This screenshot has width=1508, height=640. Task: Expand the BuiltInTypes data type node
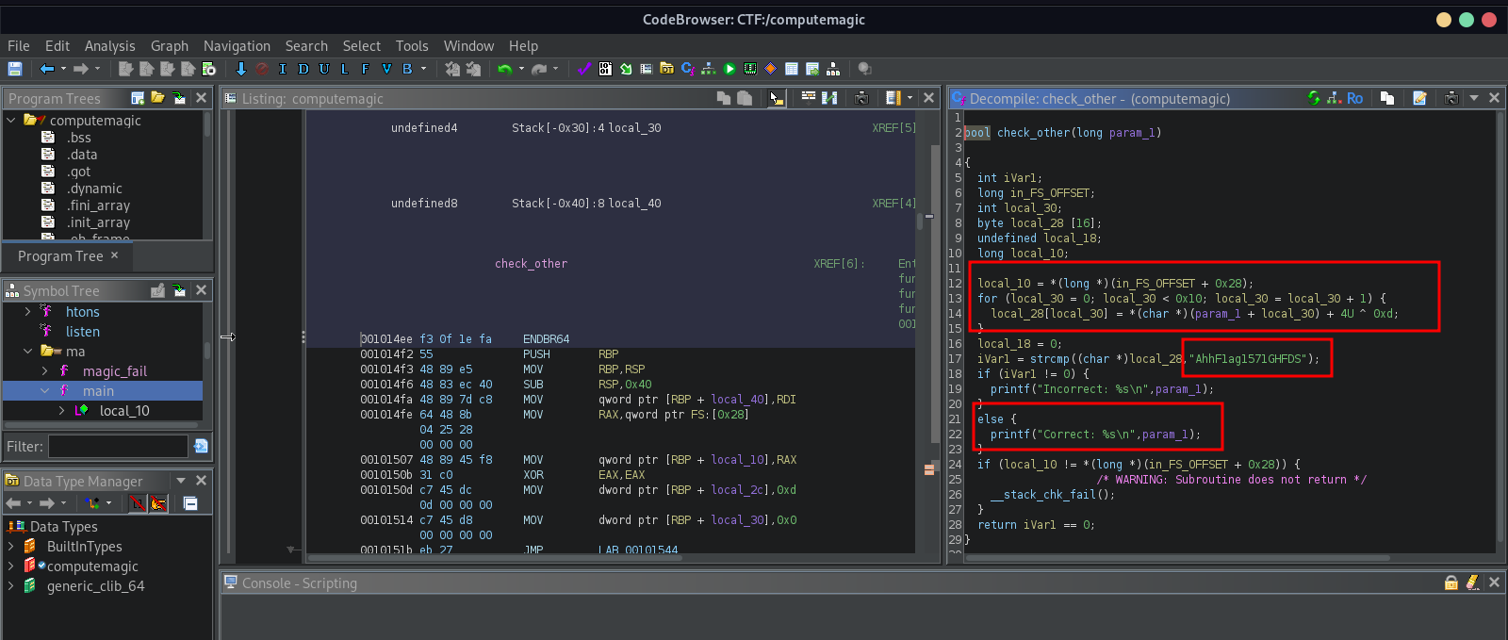(x=10, y=547)
